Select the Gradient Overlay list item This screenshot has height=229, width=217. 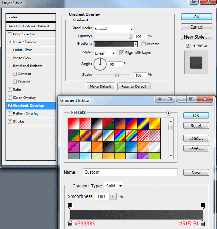tap(31, 105)
